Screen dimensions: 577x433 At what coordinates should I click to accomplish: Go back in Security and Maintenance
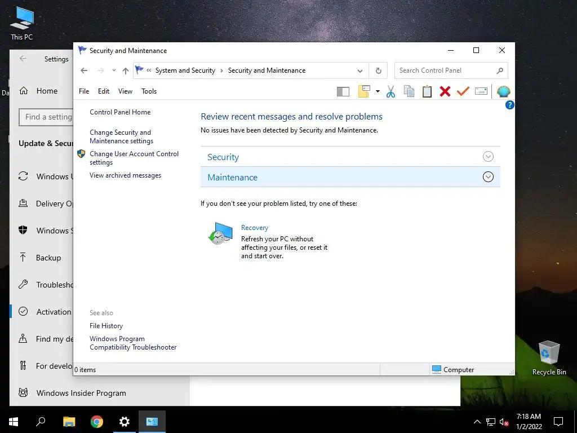click(84, 70)
